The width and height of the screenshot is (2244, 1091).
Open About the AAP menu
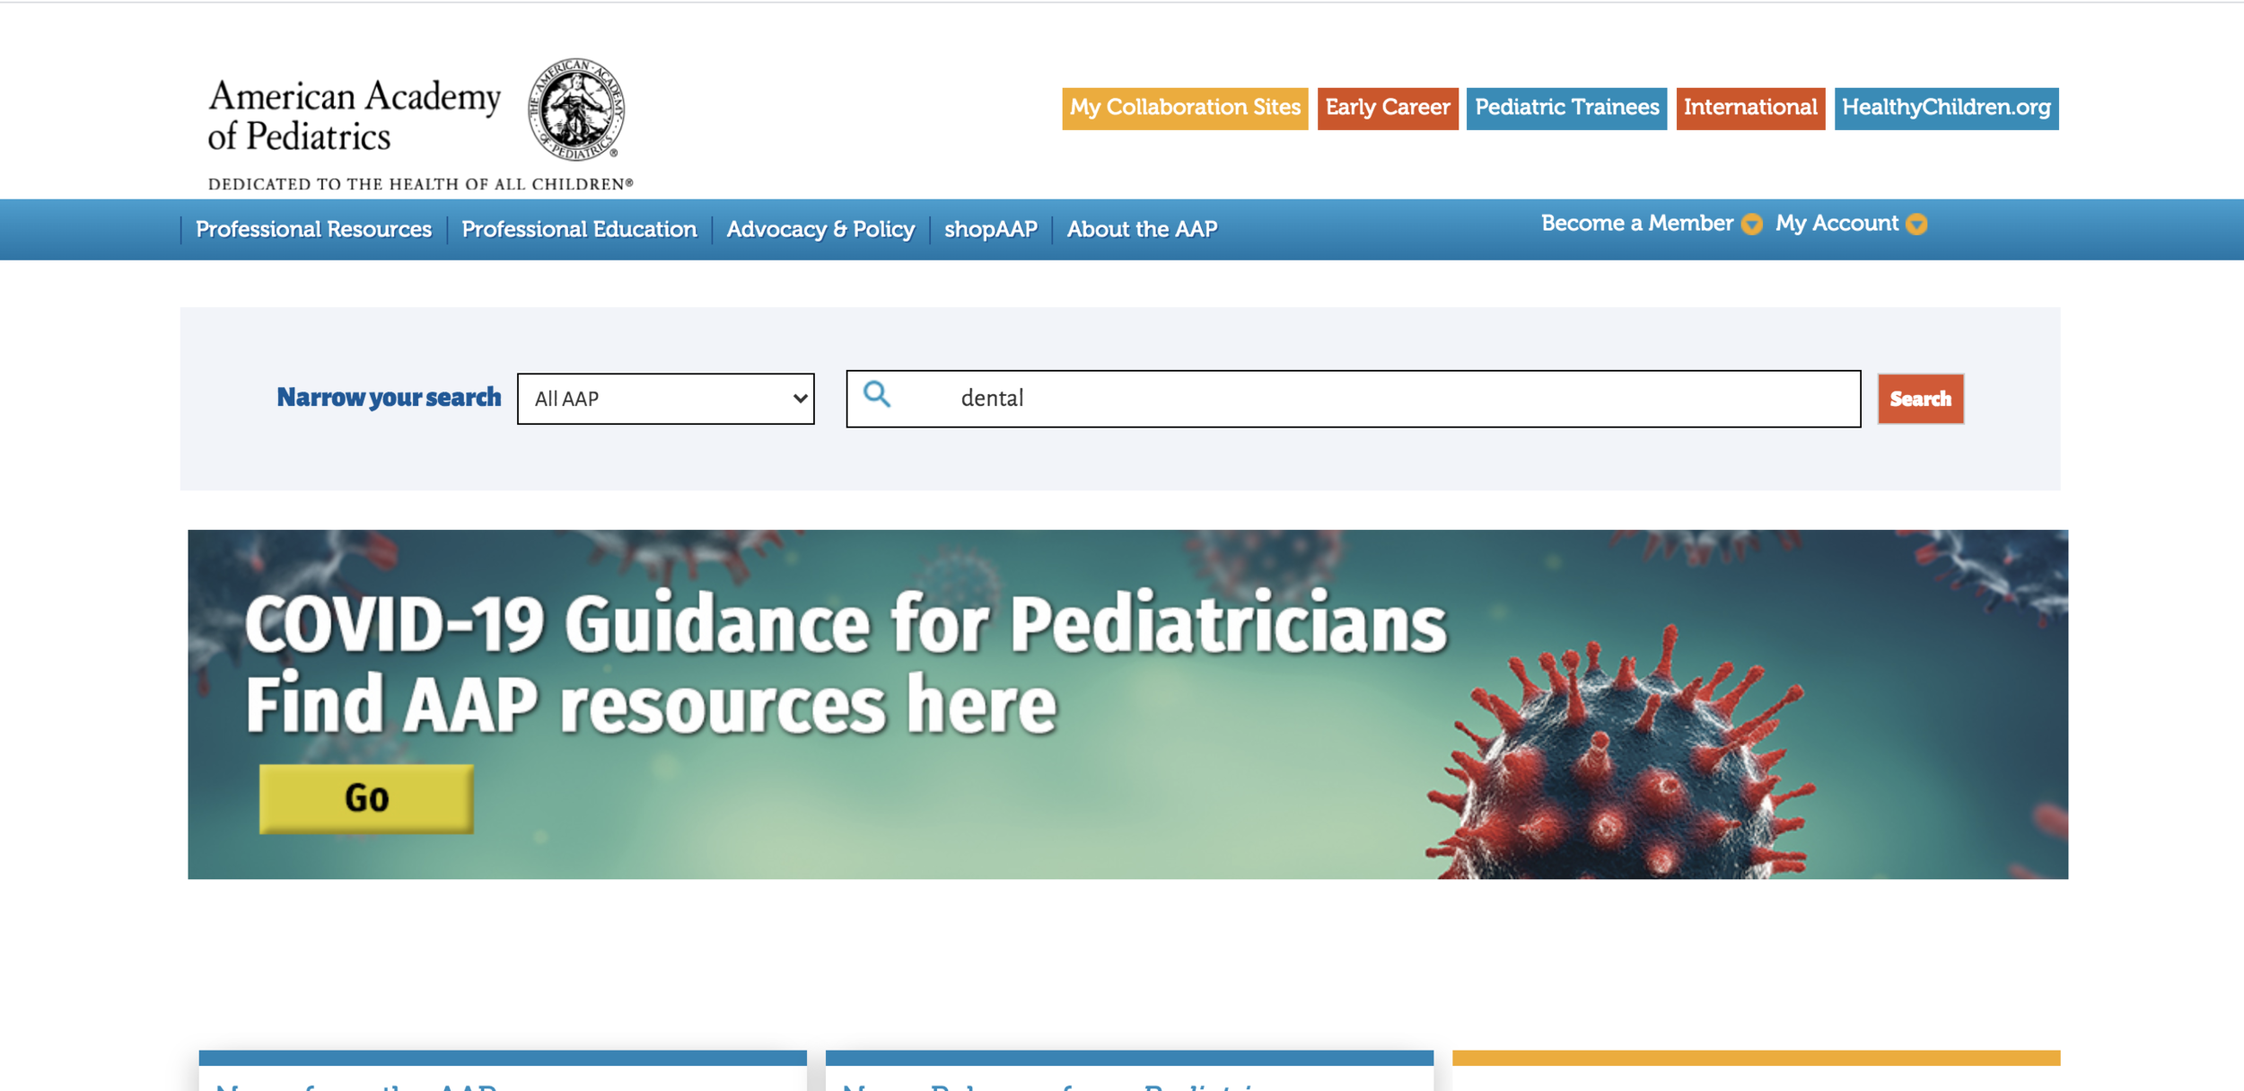(x=1142, y=229)
